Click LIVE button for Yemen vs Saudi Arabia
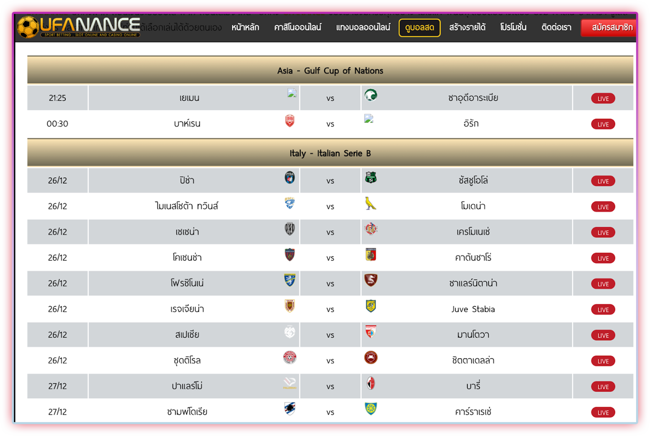The image size is (650, 436). click(603, 99)
